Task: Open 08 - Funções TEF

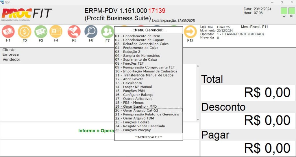Action: pyautogui.click(x=149, y=63)
